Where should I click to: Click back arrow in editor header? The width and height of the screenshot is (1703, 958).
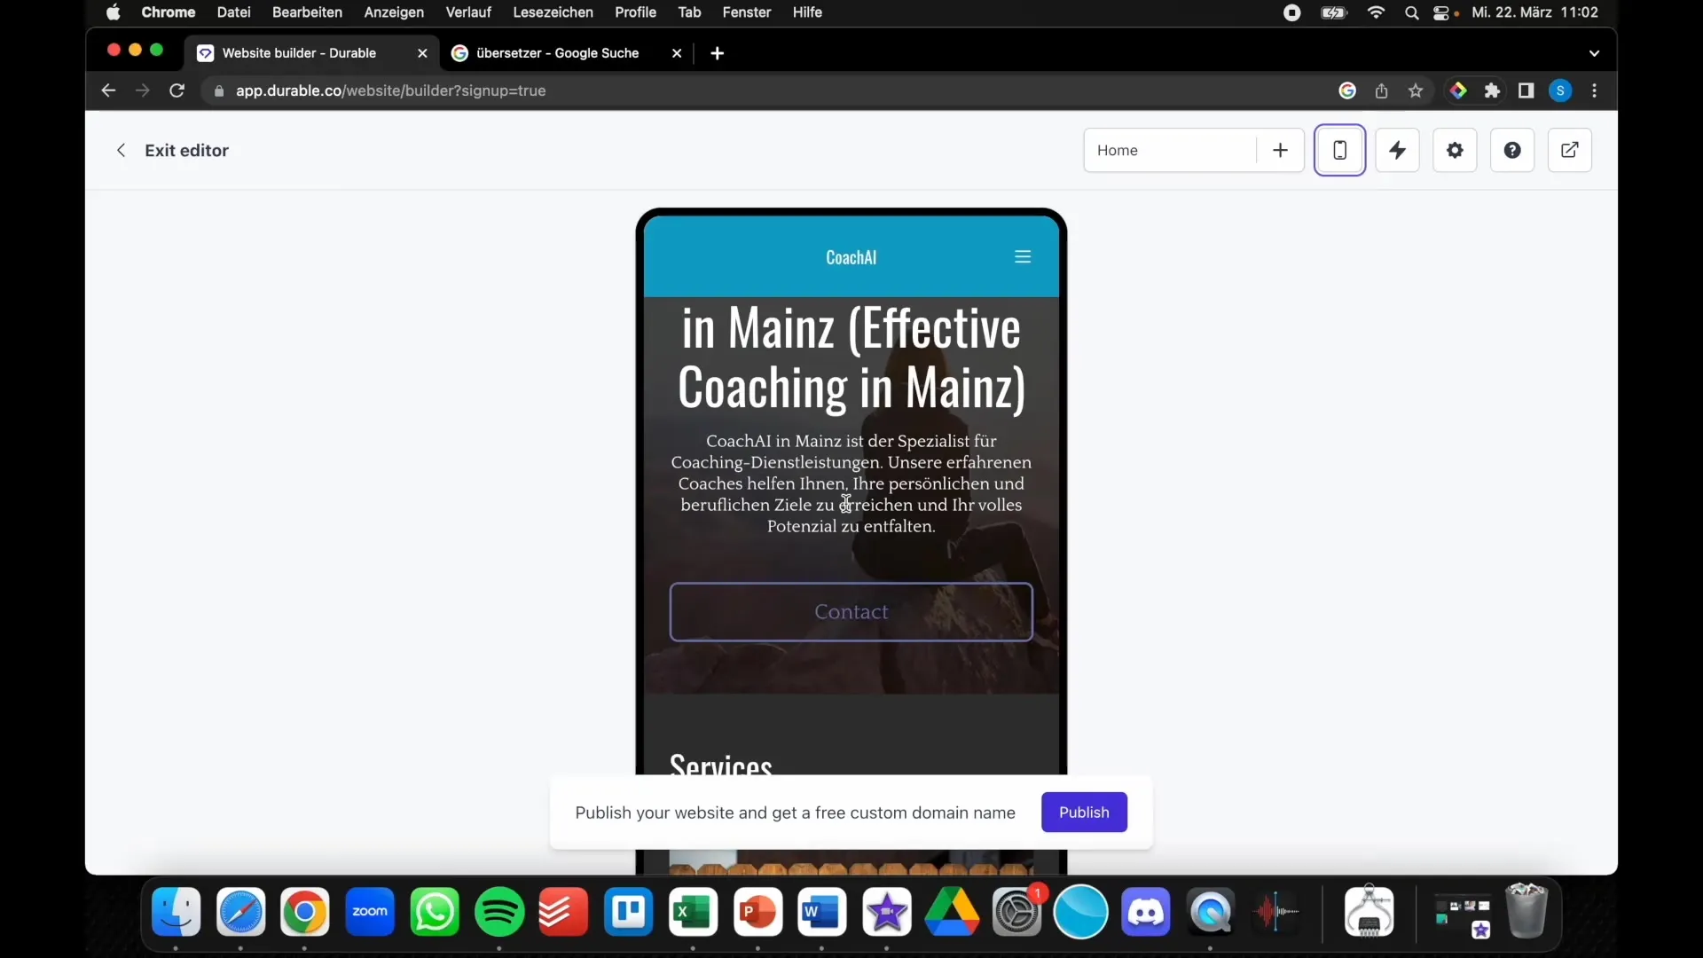point(122,150)
